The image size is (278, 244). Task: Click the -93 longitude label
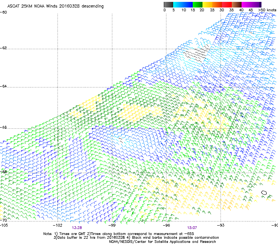click(221, 225)
